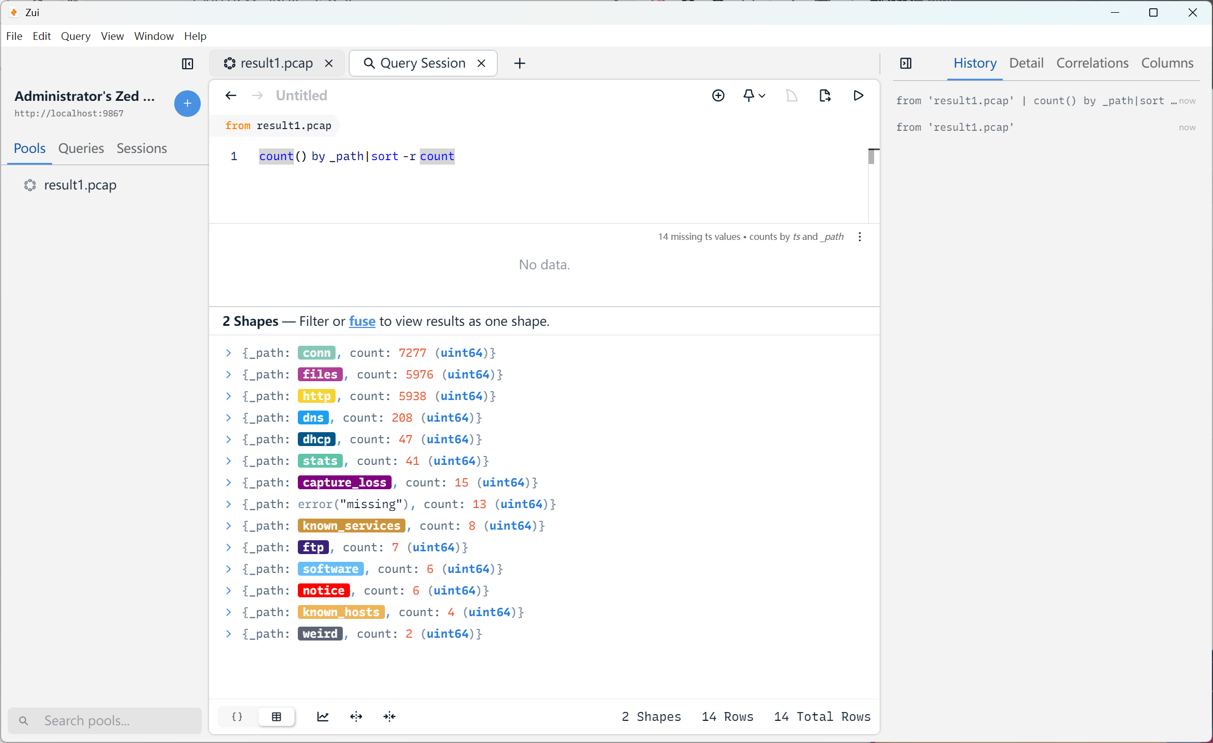
Task: Expand the capture_loss result row
Action: coord(229,483)
